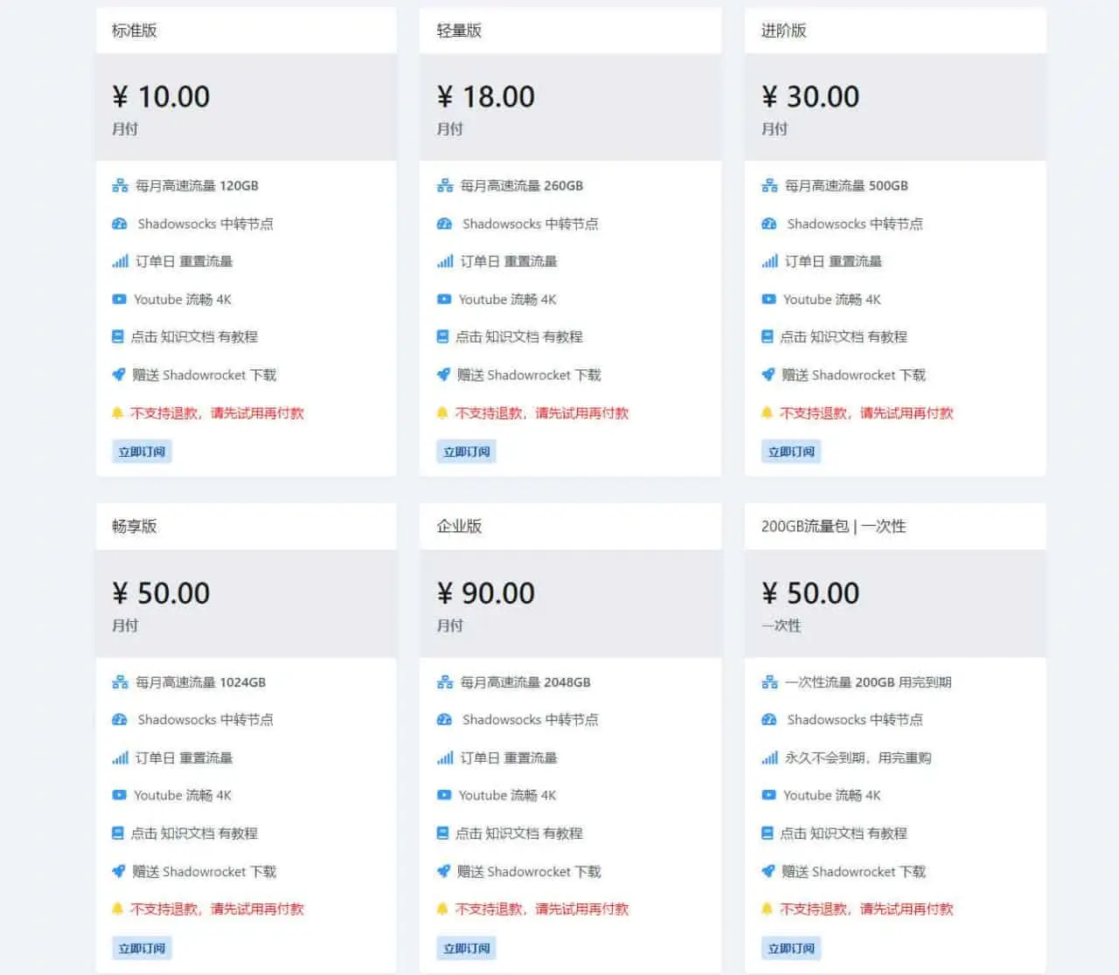The width and height of the screenshot is (1119, 975).
Task: Click rocket icon in 200GB流量包 plan
Action: pyautogui.click(x=768, y=871)
